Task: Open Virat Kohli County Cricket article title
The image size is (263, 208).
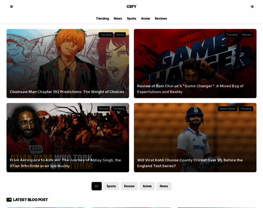Action: click(190, 163)
